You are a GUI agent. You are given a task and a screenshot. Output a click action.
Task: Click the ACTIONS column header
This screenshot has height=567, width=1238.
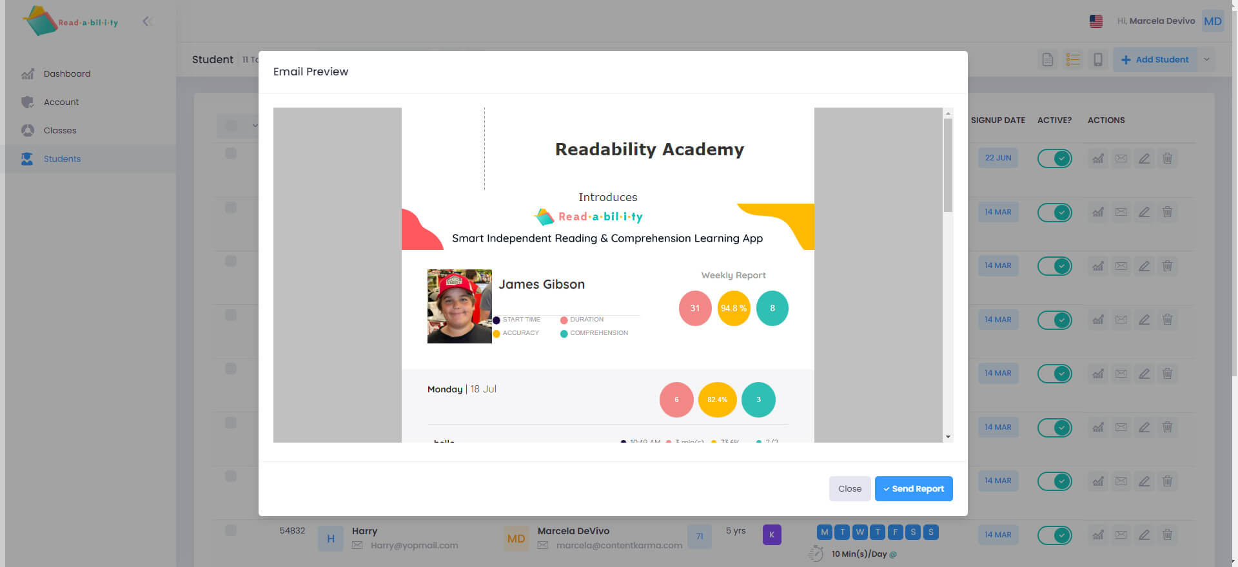tap(1106, 120)
